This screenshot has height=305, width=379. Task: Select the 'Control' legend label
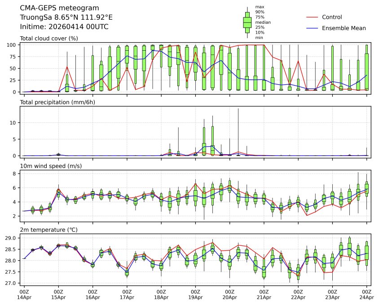(x=332, y=17)
